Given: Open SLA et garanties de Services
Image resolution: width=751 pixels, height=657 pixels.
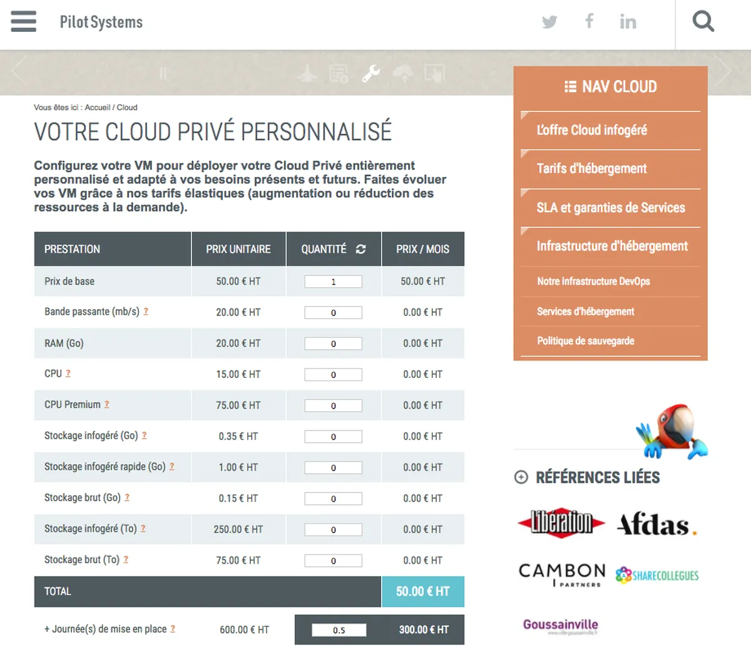Looking at the screenshot, I should click(x=610, y=208).
